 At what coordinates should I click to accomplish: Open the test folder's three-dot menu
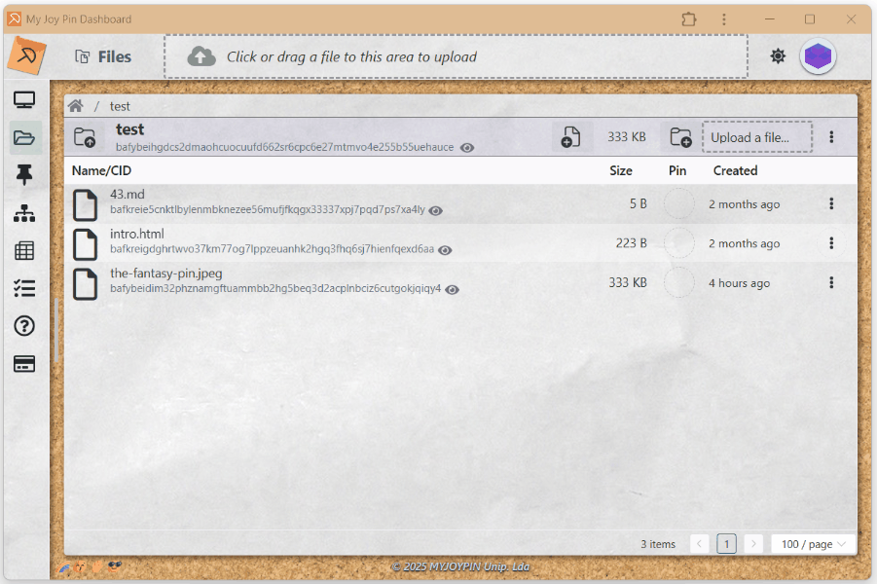click(831, 137)
